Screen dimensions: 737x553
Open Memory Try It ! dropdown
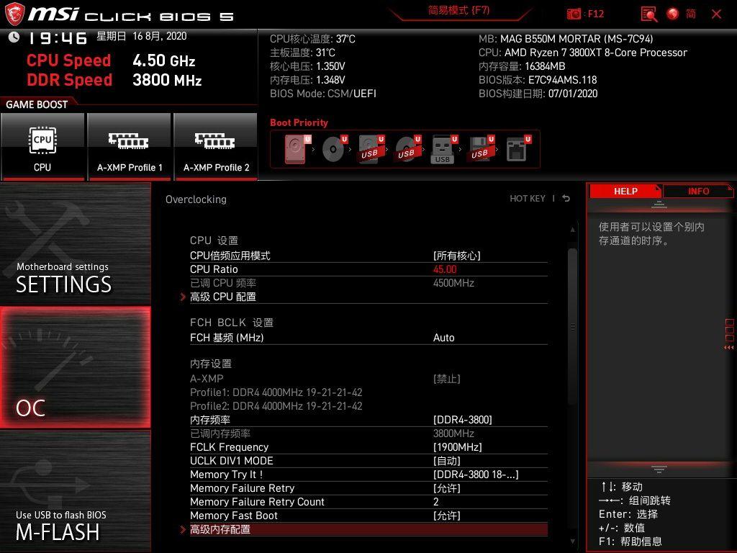click(368, 475)
